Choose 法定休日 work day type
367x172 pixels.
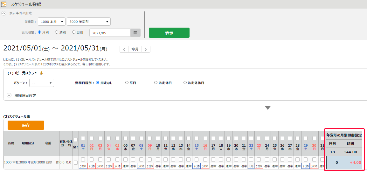pyautogui.click(x=156, y=83)
